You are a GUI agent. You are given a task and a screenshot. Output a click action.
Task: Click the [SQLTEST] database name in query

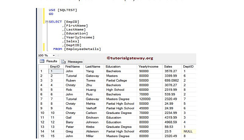click(x=67, y=10)
